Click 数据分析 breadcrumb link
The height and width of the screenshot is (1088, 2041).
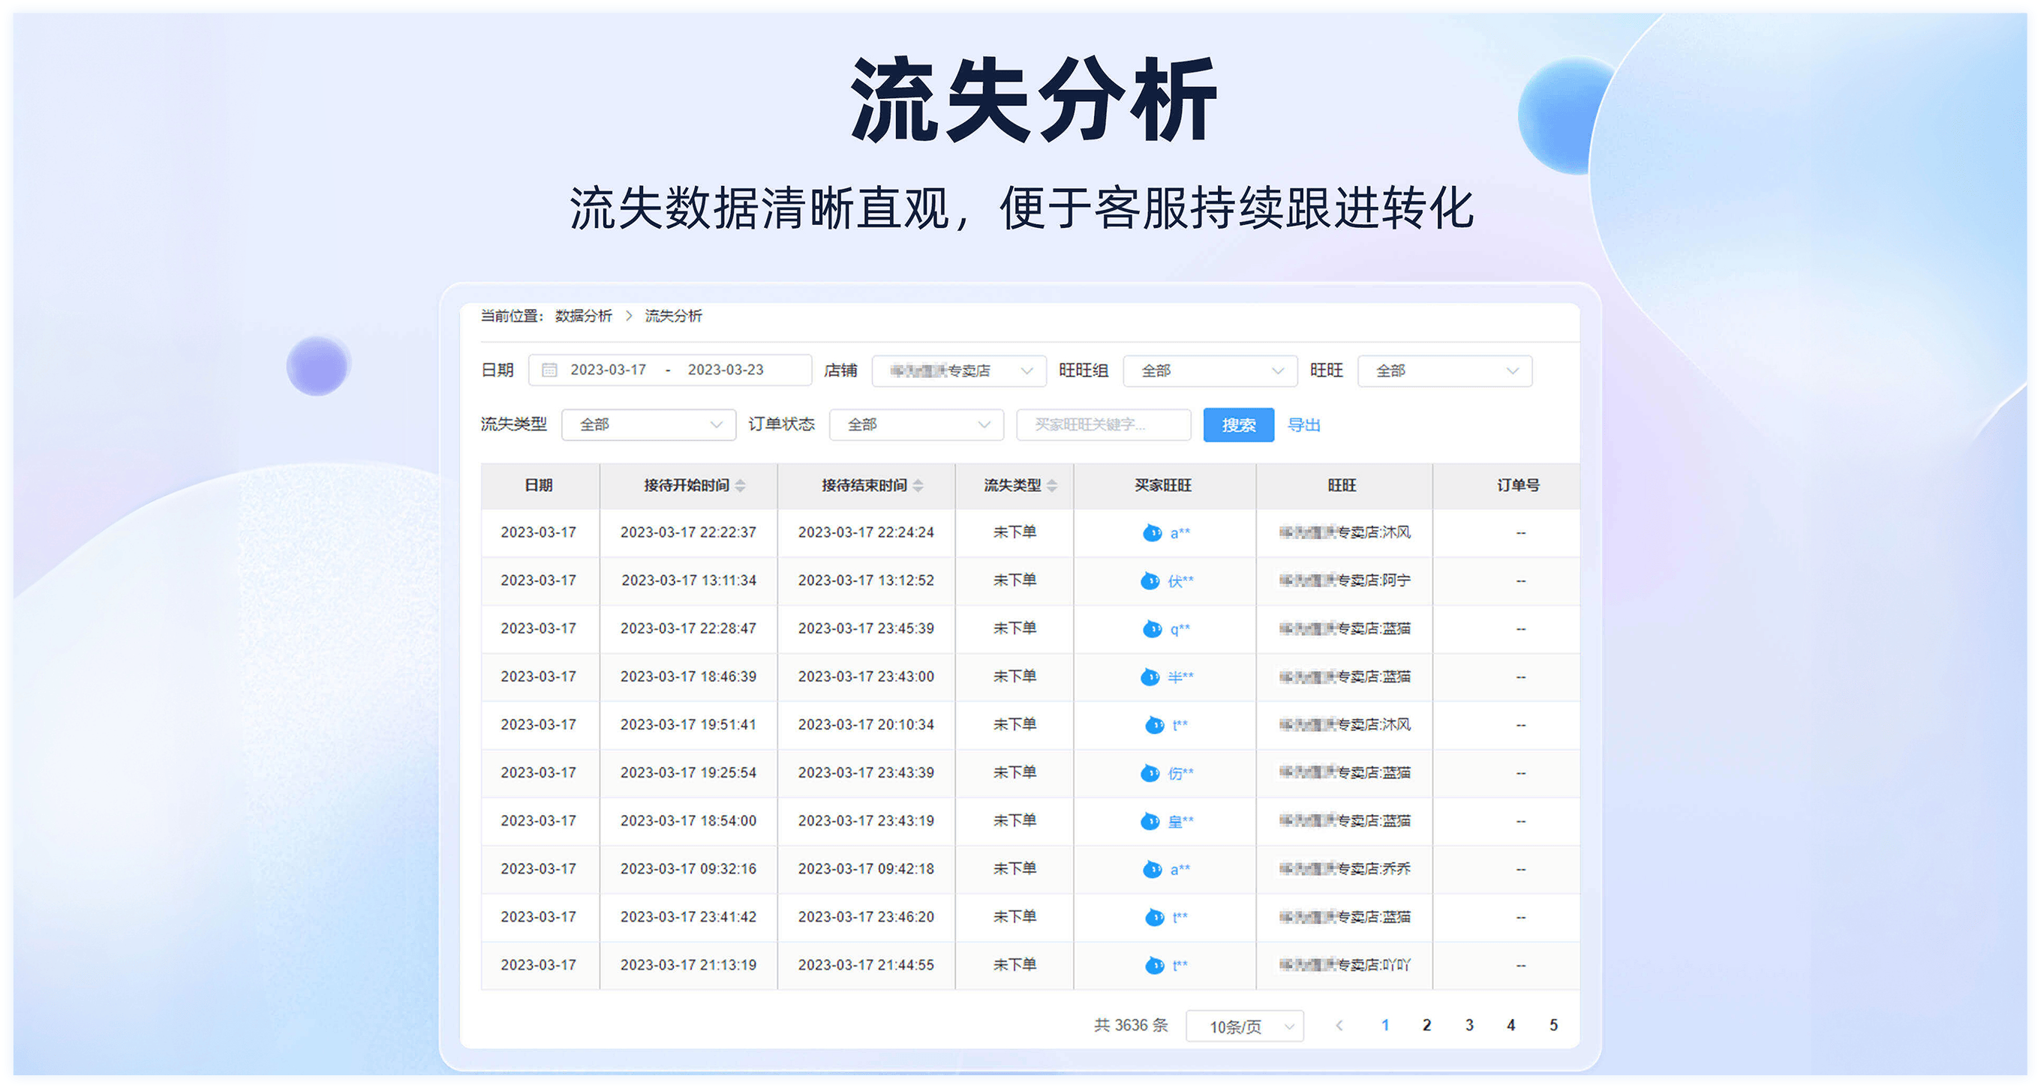click(x=583, y=316)
